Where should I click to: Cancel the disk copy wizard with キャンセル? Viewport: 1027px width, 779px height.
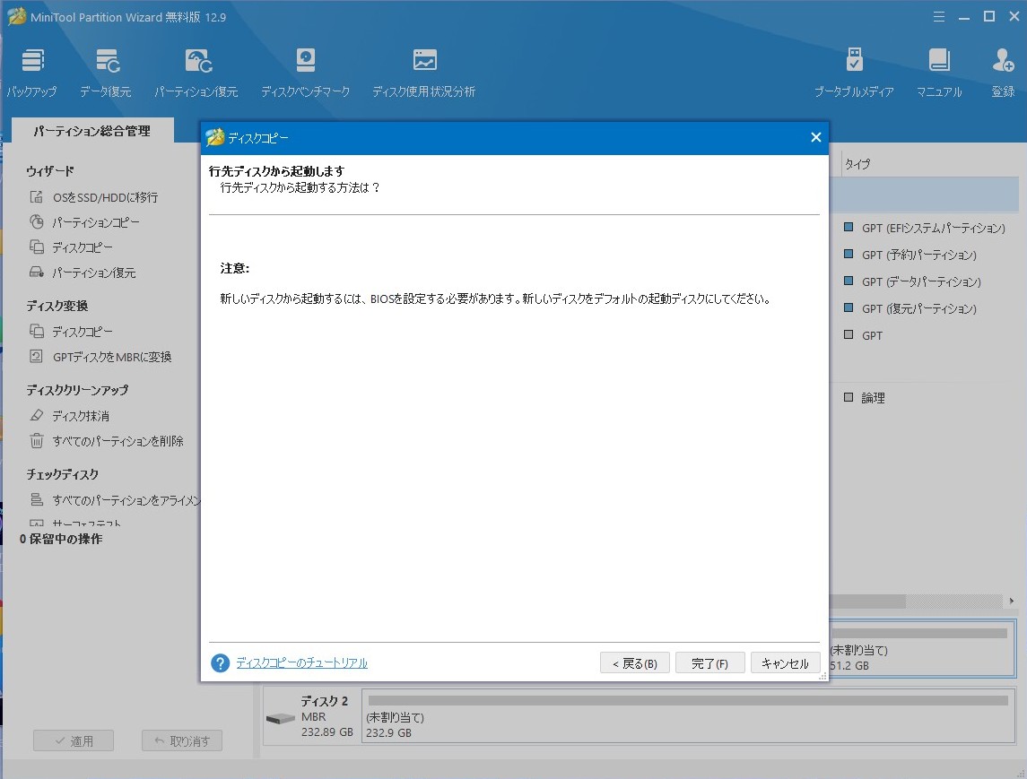(x=785, y=663)
